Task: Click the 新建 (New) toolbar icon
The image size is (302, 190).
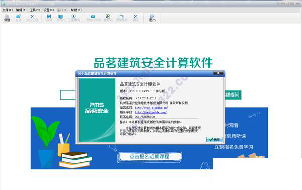Action: [7, 18]
